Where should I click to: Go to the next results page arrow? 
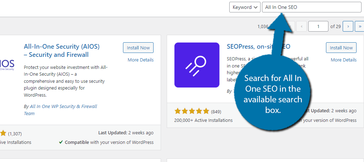point(348,26)
